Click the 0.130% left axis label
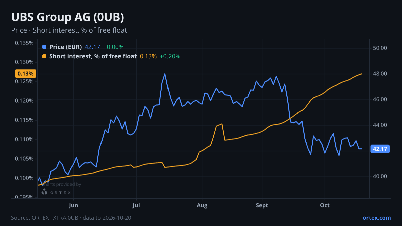The image size is (402, 226). click(x=24, y=62)
